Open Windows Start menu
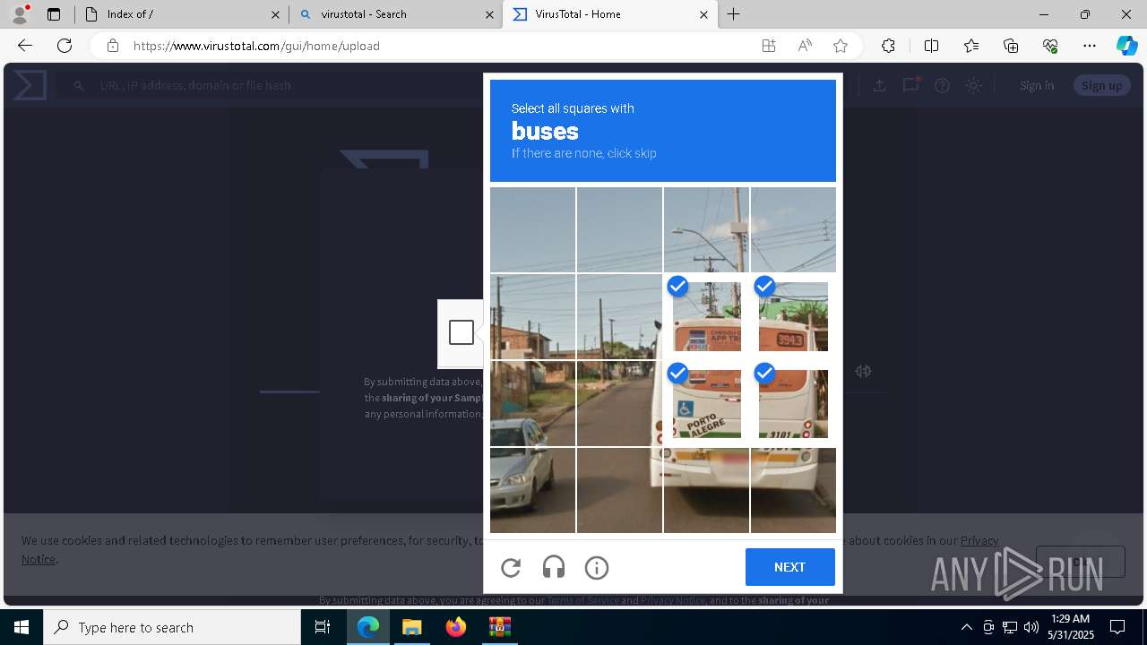The width and height of the screenshot is (1147, 645). point(22,627)
